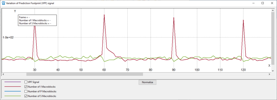This screenshot has width=277, height=100.
Task: Click the green S Macroblocks legend line
Action: (12, 96)
